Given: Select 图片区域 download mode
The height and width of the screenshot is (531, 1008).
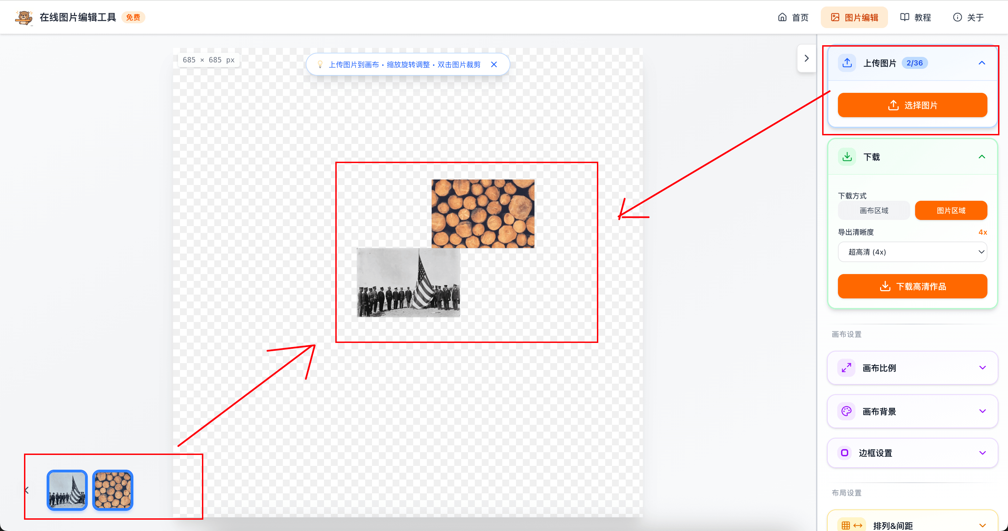Looking at the screenshot, I should [950, 210].
